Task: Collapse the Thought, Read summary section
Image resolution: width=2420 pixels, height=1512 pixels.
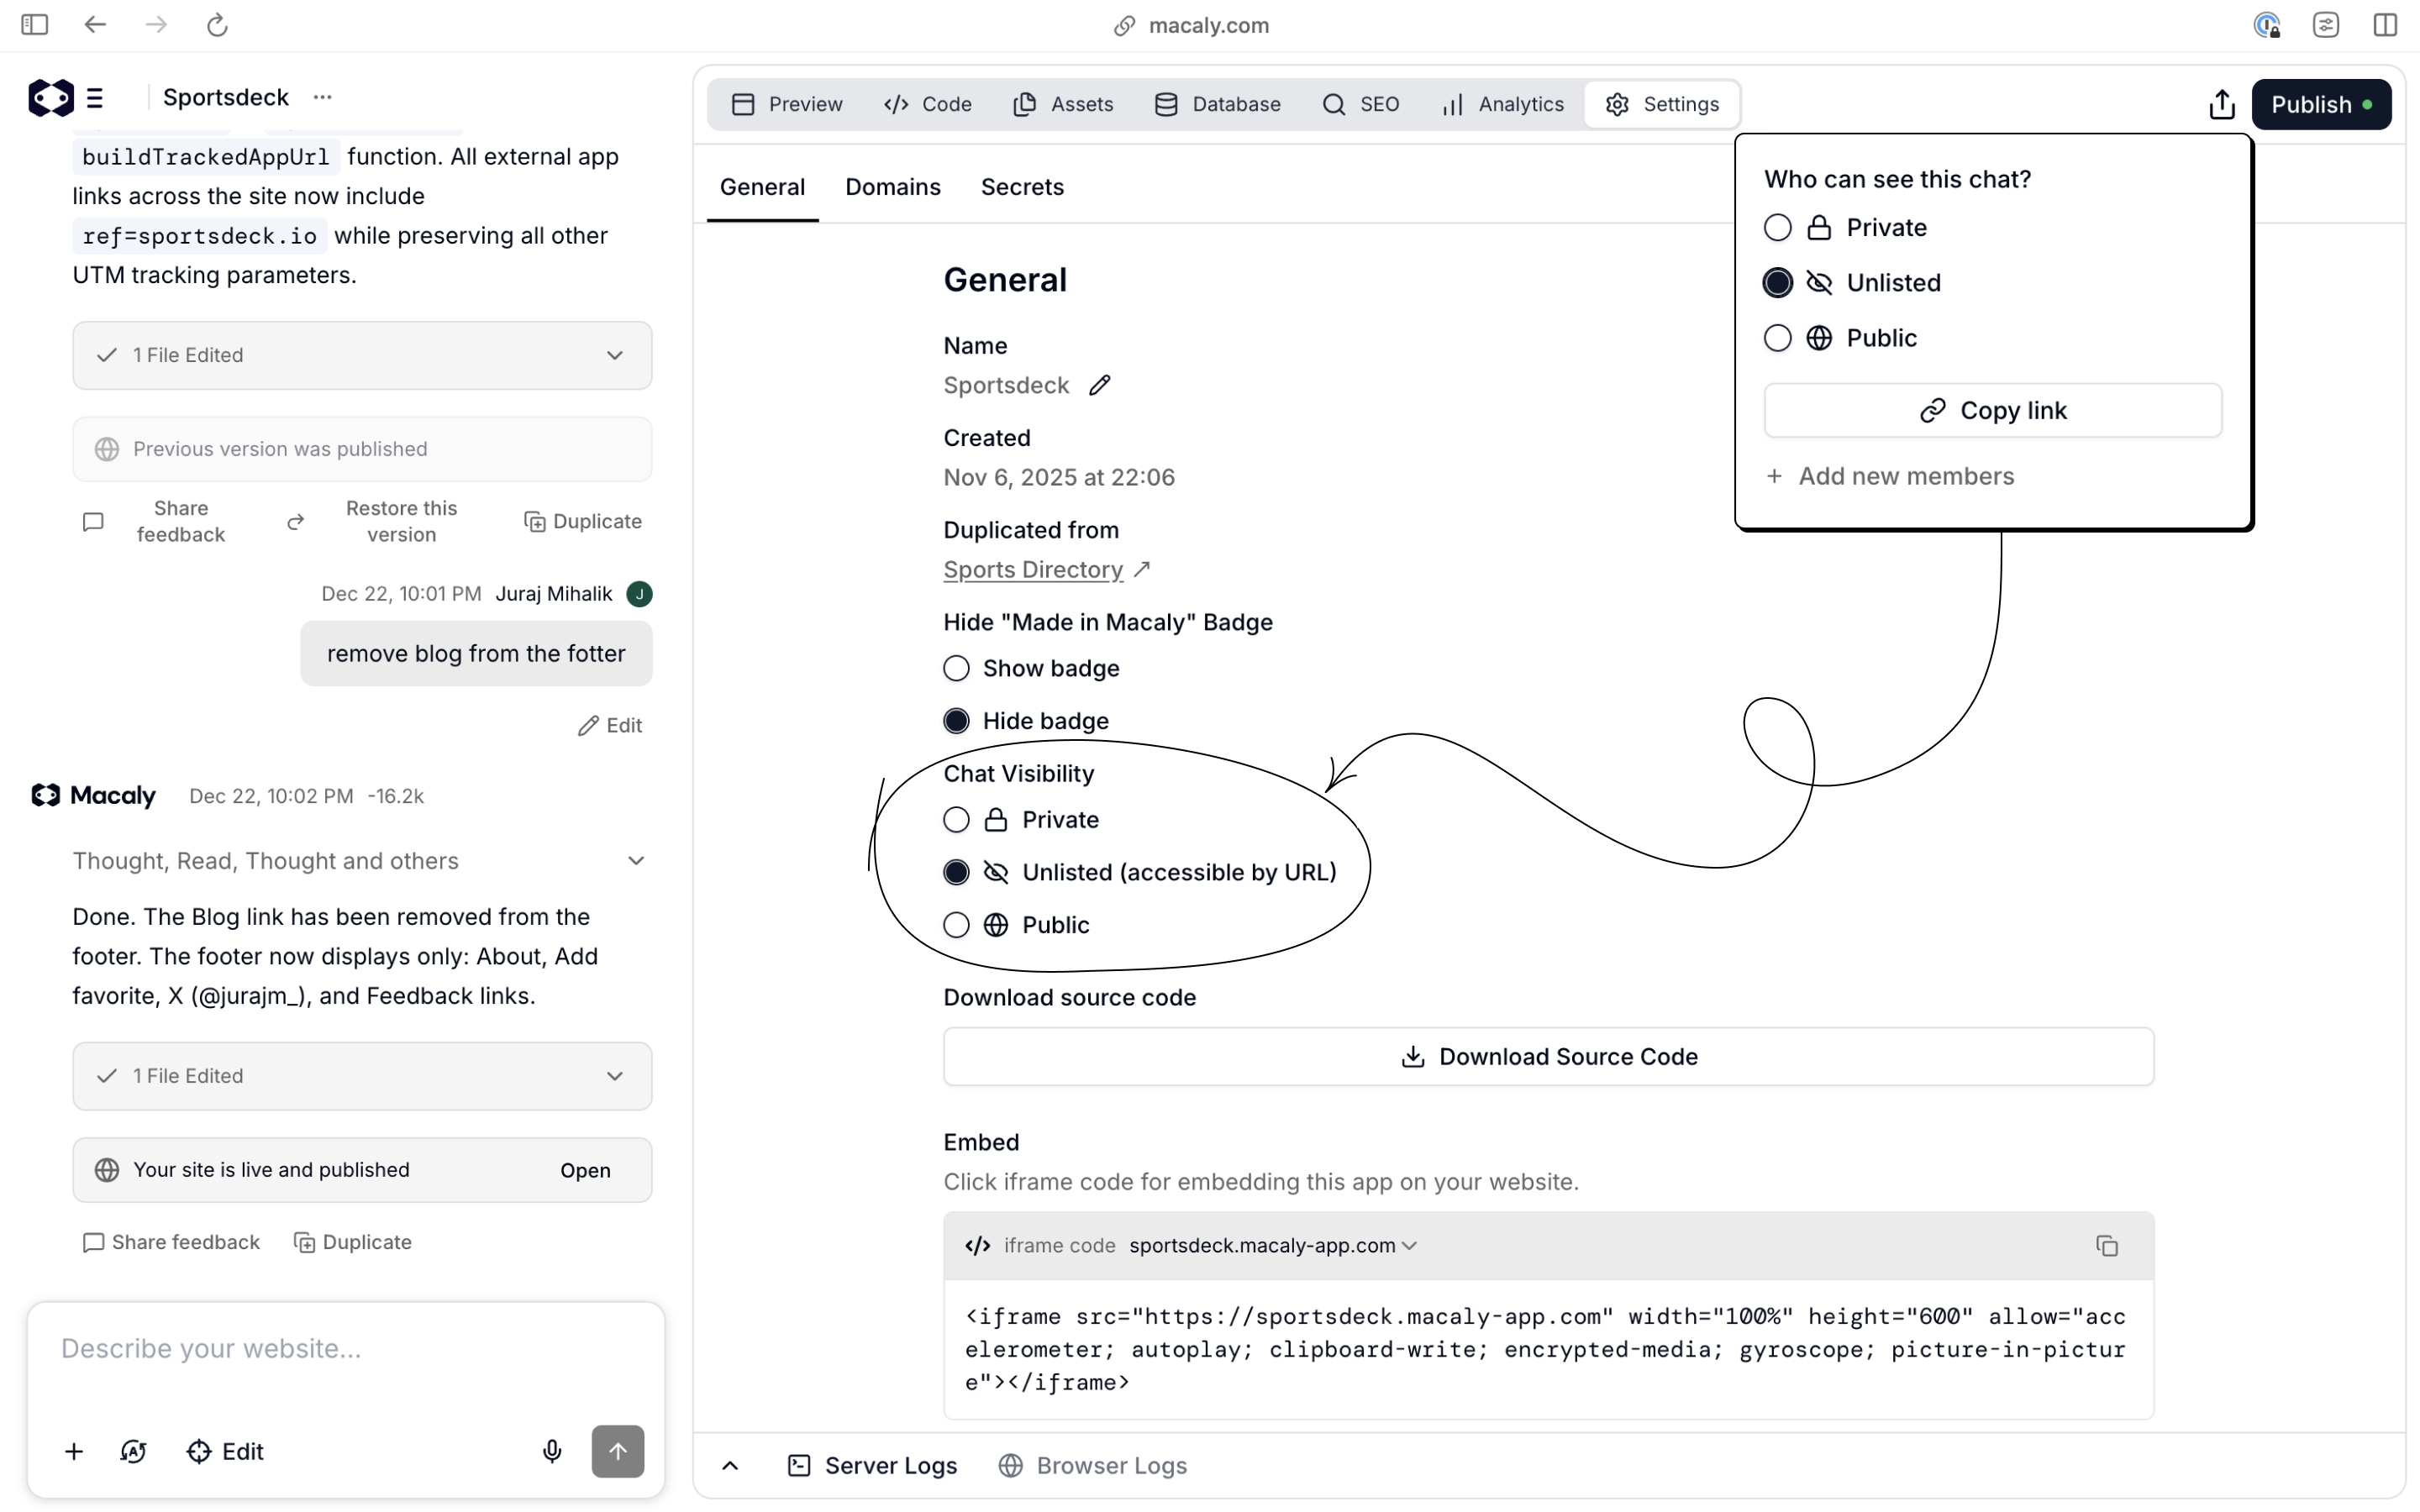Action: click(x=636, y=860)
